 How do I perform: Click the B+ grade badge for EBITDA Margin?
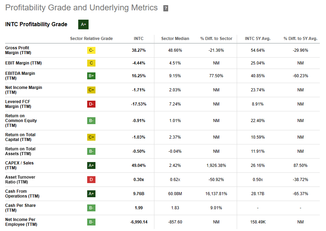[91, 76]
